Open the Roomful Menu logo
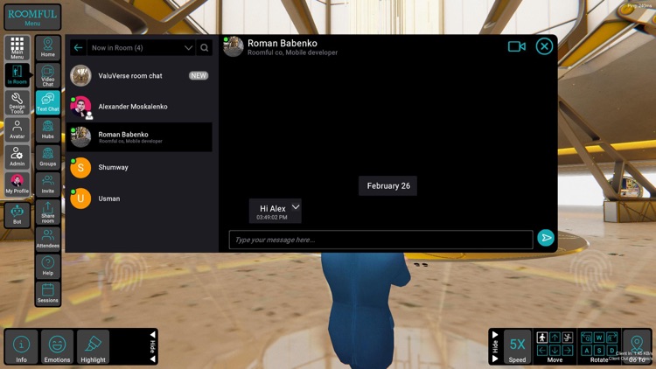Image resolution: width=656 pixels, height=369 pixels. pos(32,17)
